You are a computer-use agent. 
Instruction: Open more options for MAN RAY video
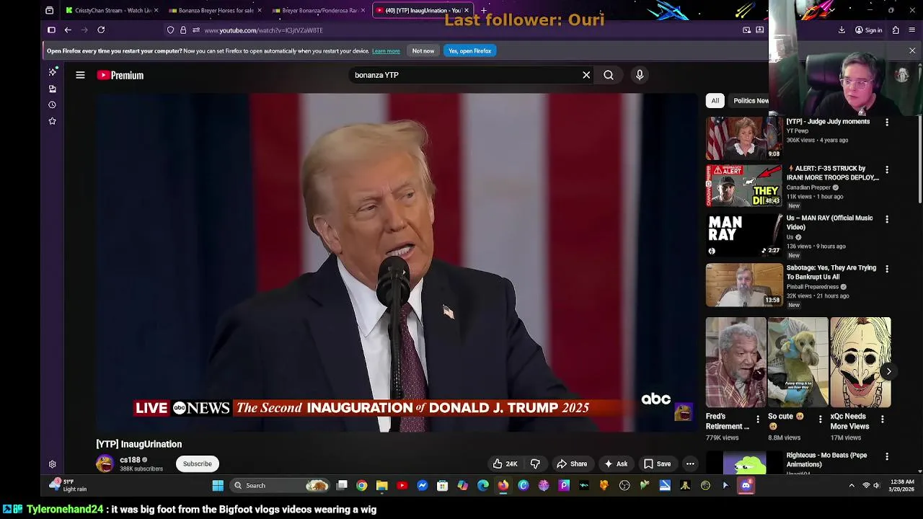pyautogui.click(x=887, y=219)
